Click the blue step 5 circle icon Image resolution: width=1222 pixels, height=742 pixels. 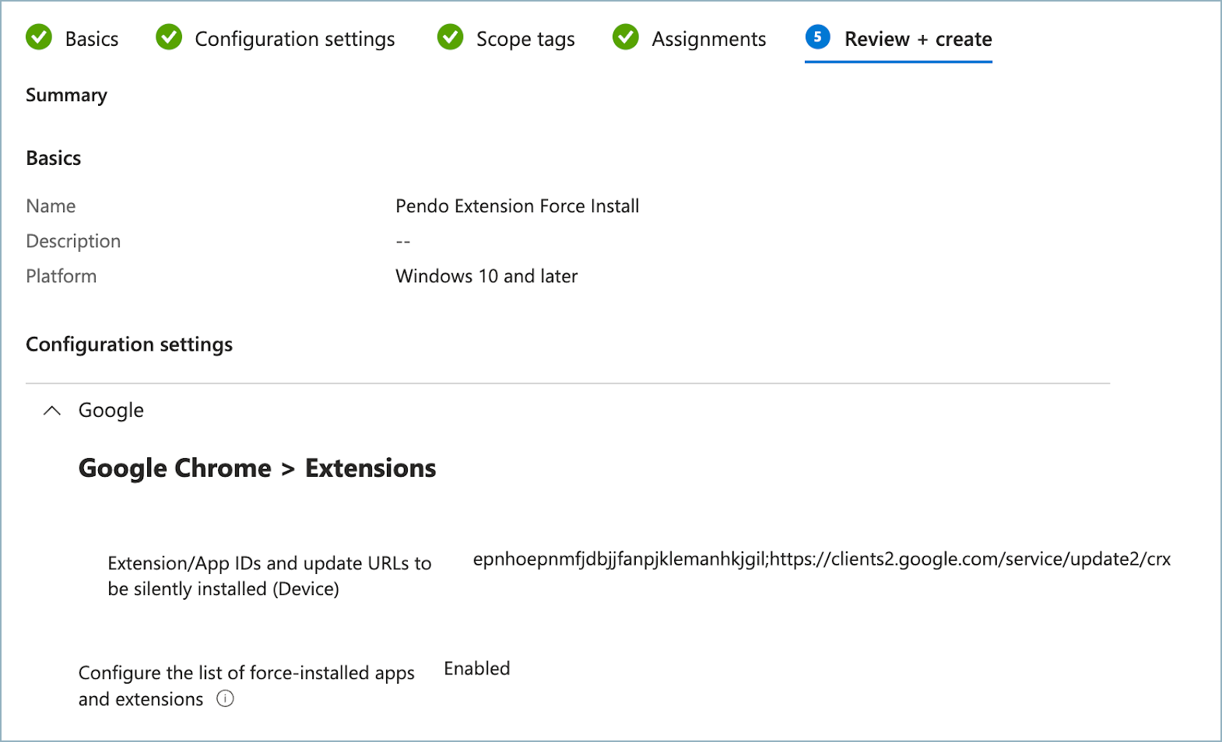click(x=817, y=37)
